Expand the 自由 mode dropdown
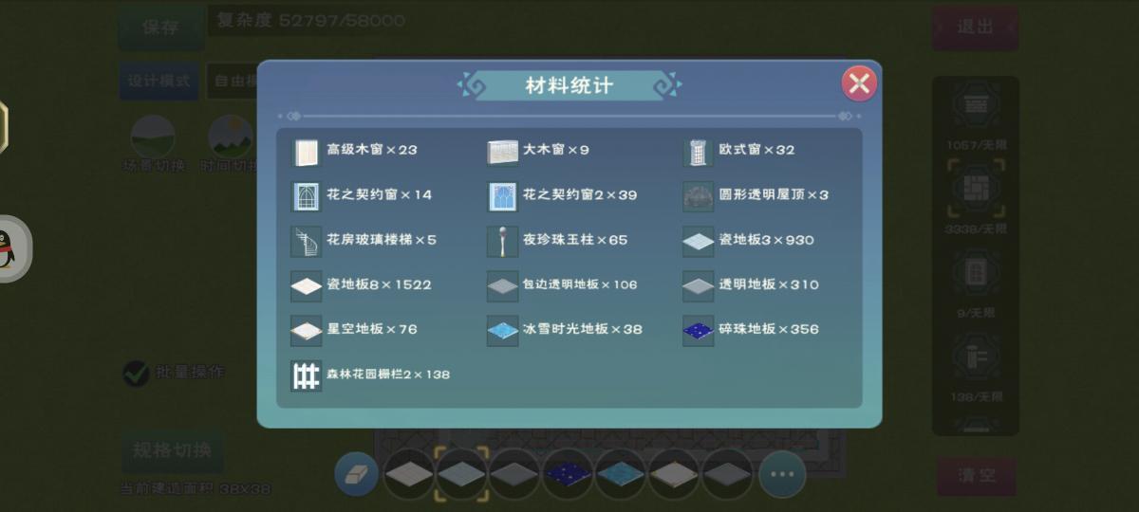The width and height of the screenshot is (1139, 512). tap(232, 82)
